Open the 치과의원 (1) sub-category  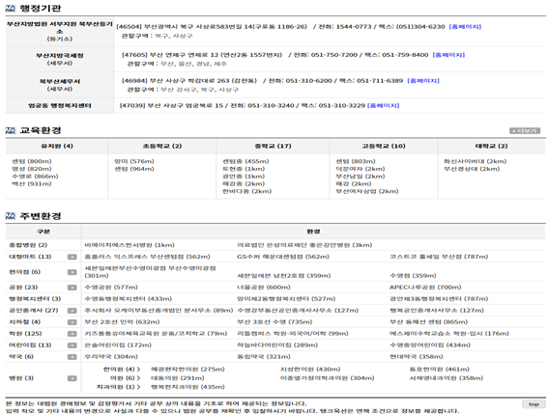click(119, 387)
